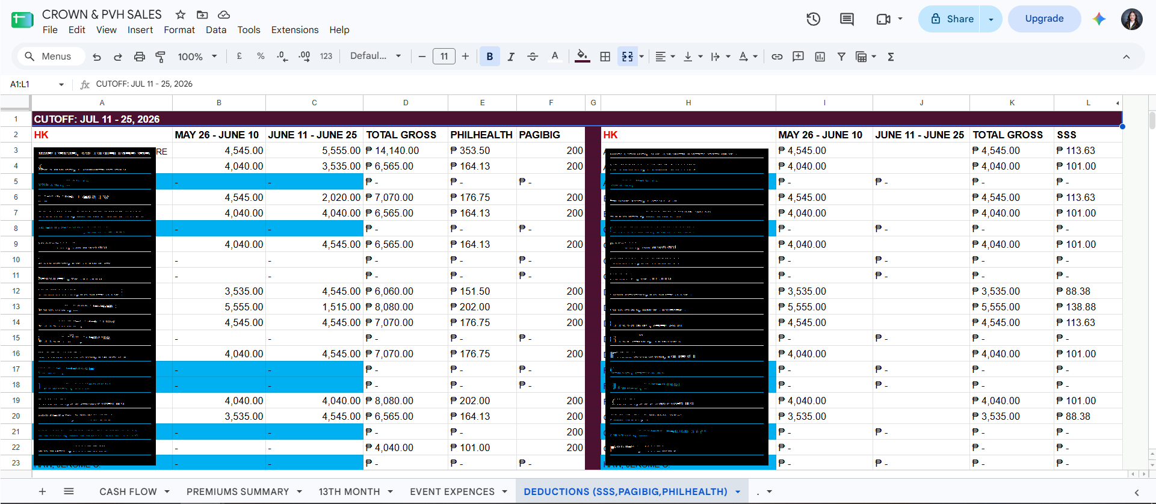Format as currency with pound icon

coord(240,57)
